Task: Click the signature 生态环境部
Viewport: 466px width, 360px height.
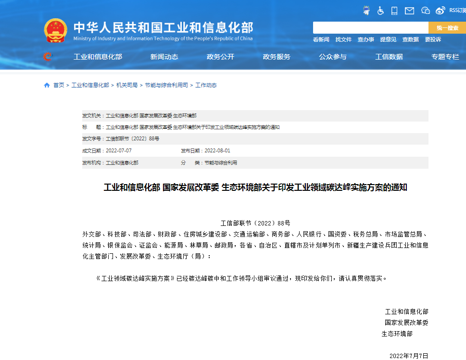Action: coord(397,334)
